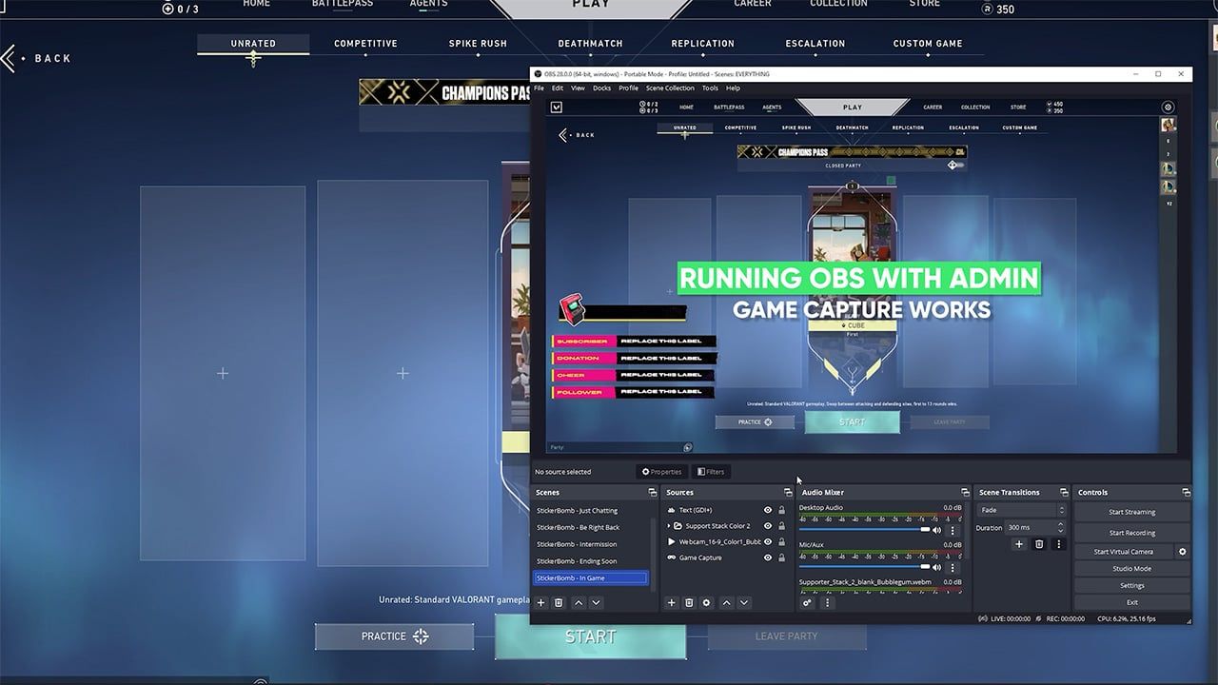Toggle lock on Webcam_16-9 source
1218x685 pixels.
pos(782,541)
